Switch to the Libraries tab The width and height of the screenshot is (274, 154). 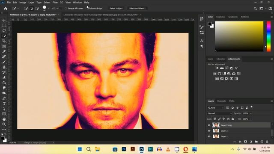pyautogui.click(x=220, y=59)
